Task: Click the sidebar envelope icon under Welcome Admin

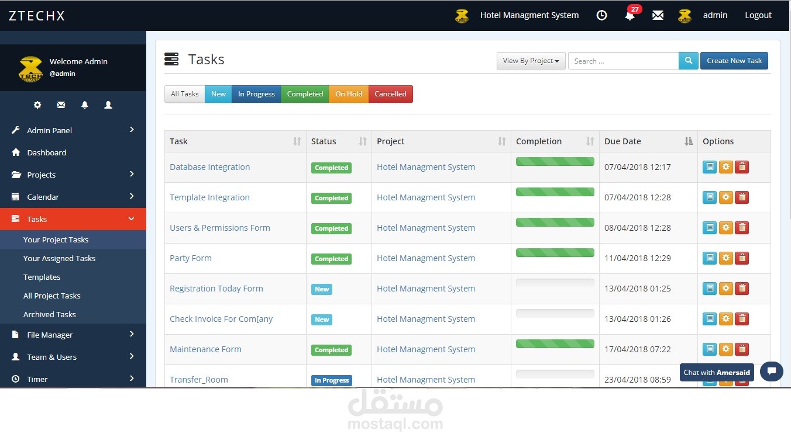Action: [x=61, y=105]
